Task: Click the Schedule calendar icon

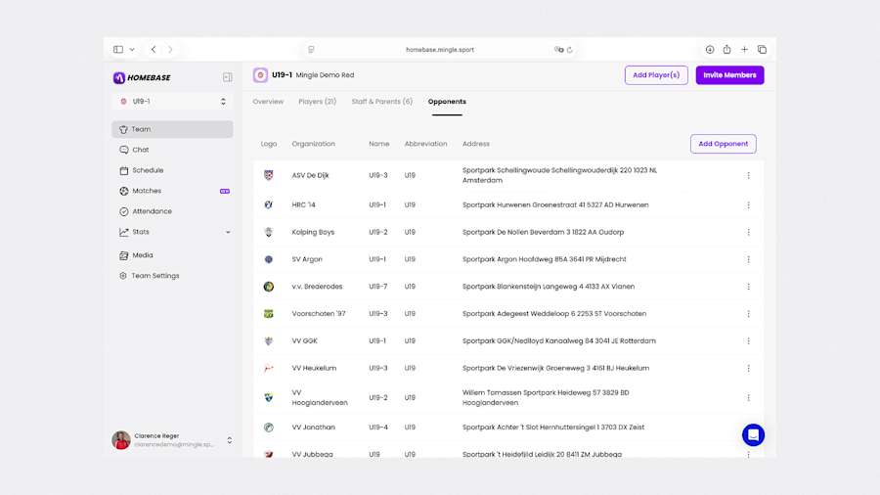Action: 123,170
